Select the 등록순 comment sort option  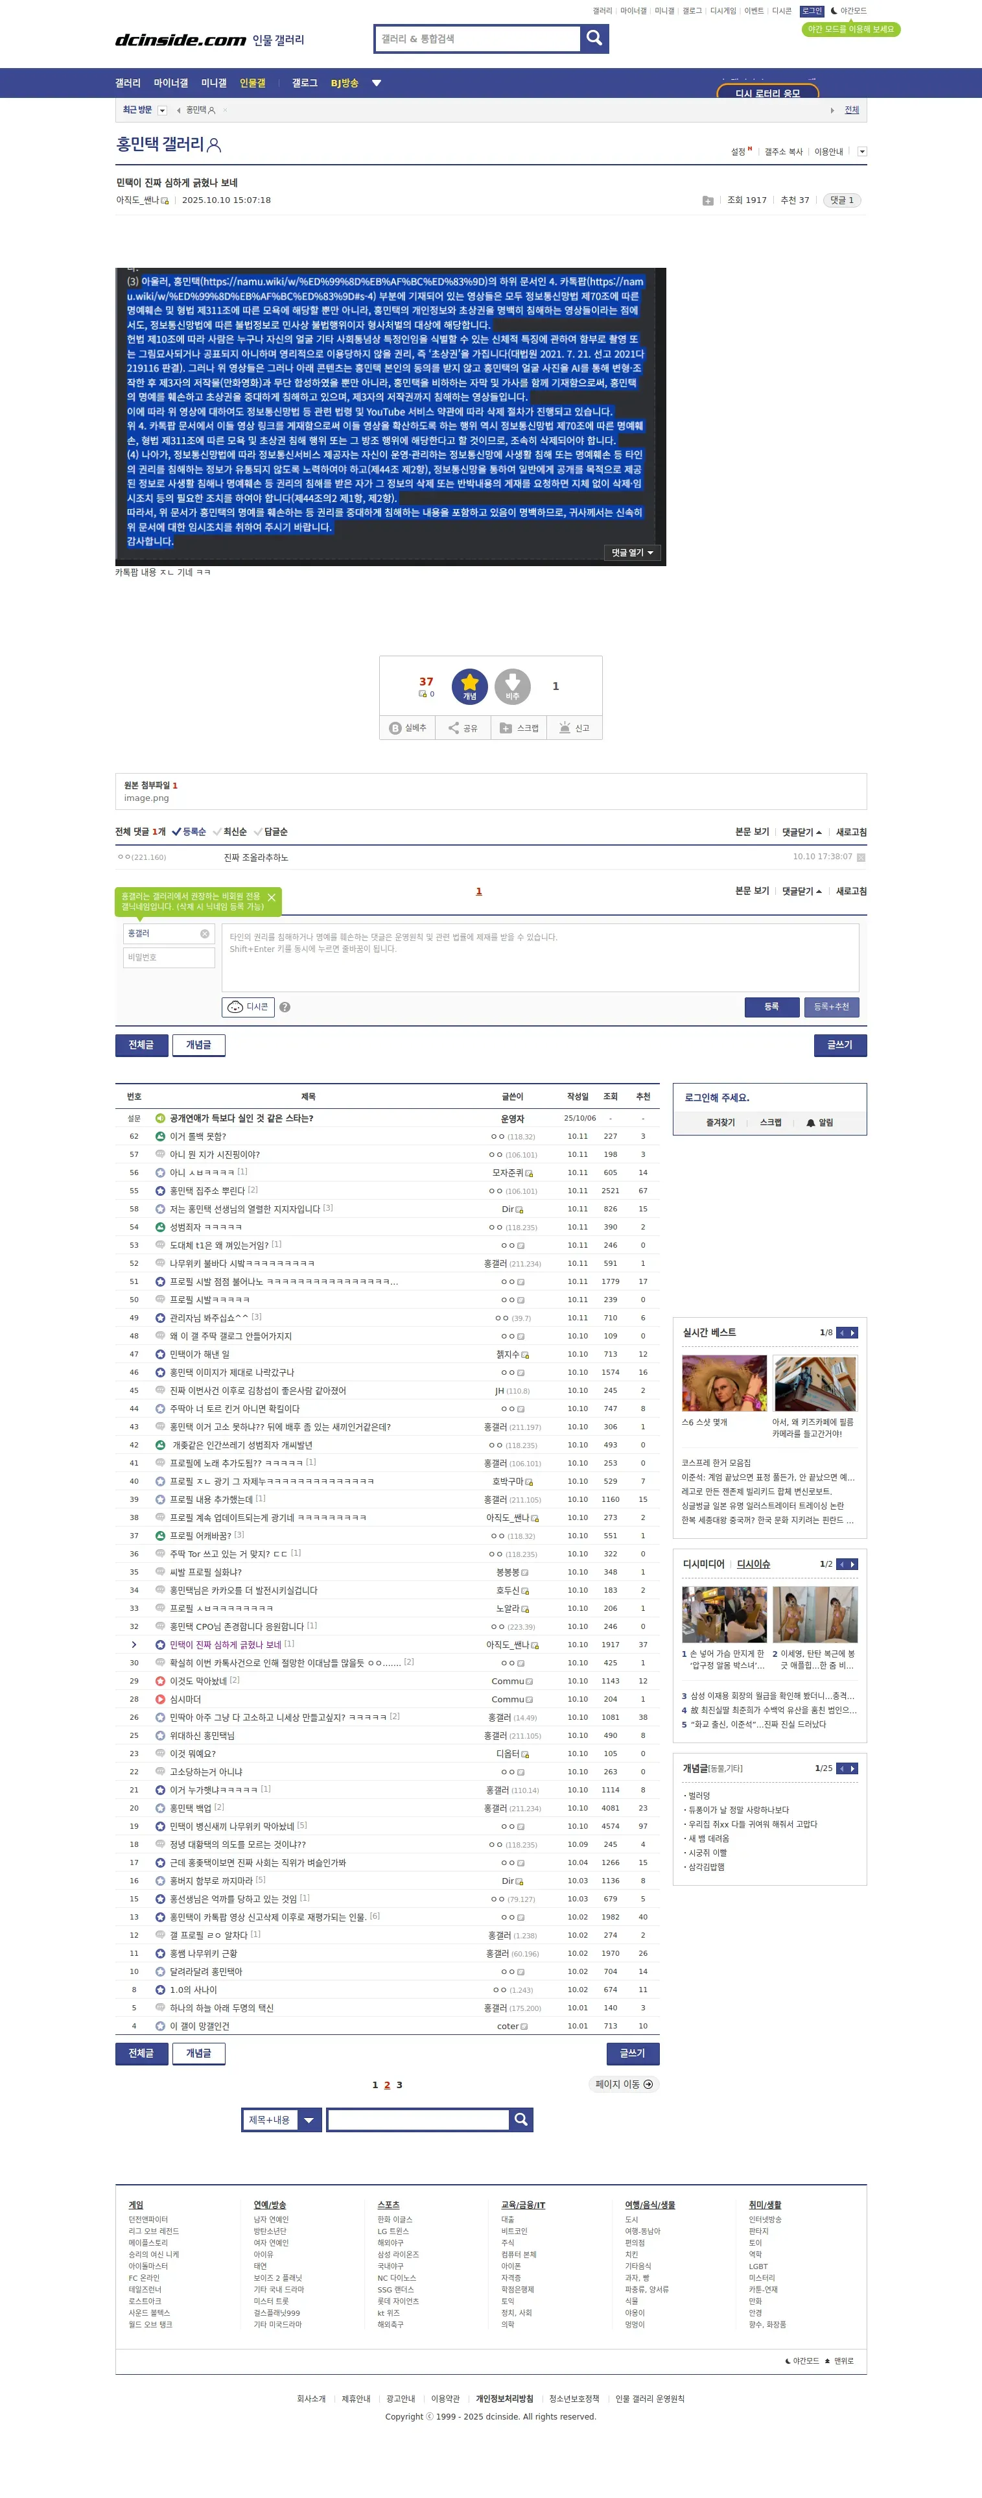click(189, 832)
